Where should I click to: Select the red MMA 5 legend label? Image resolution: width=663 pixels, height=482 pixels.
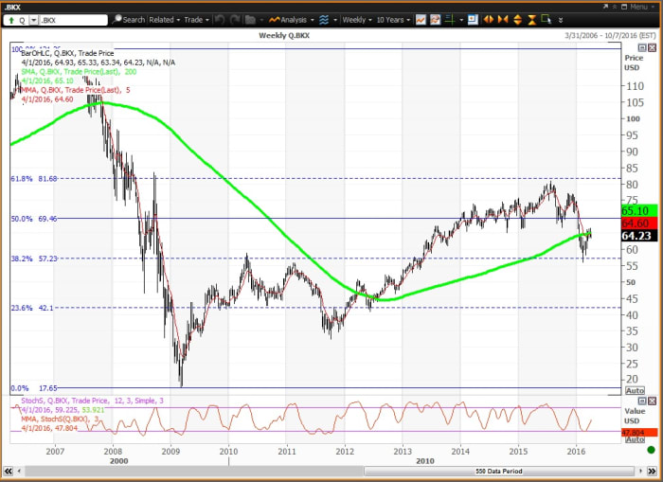[75, 90]
